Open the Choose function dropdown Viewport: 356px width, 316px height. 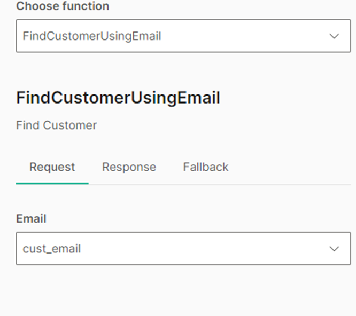coord(183,36)
